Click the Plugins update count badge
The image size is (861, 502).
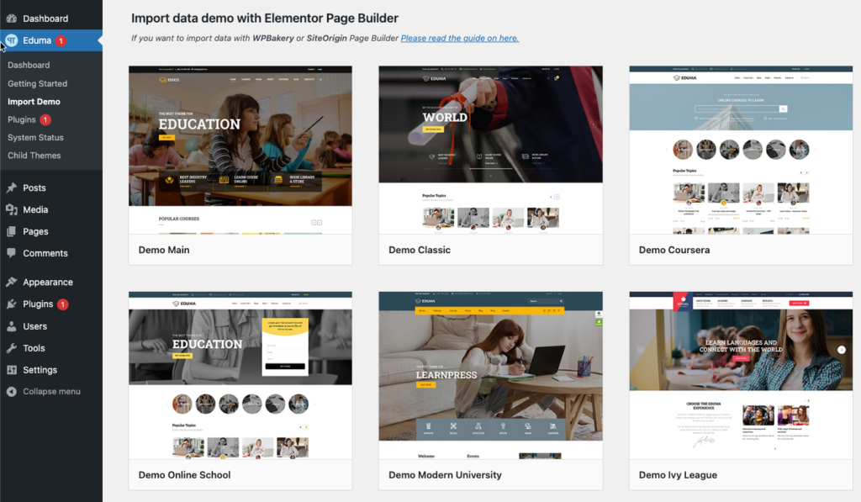point(65,304)
